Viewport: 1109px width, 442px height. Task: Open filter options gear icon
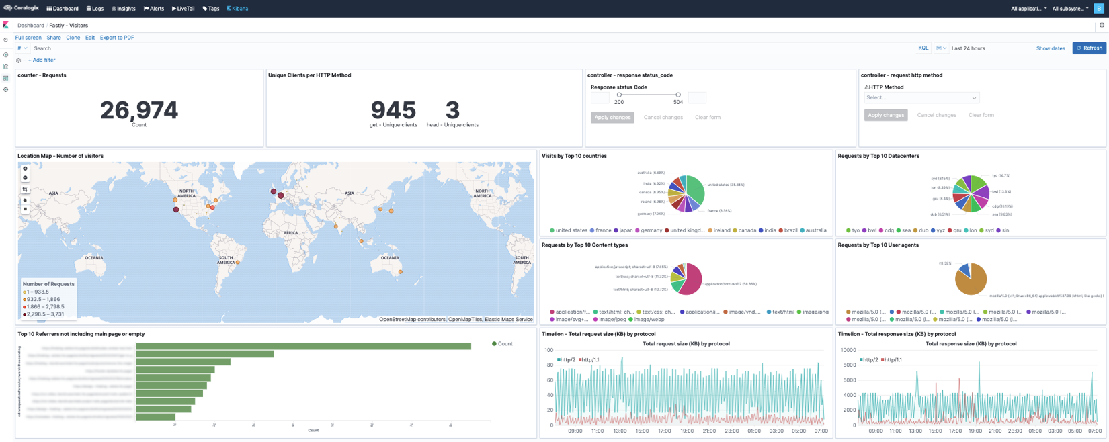[19, 60]
